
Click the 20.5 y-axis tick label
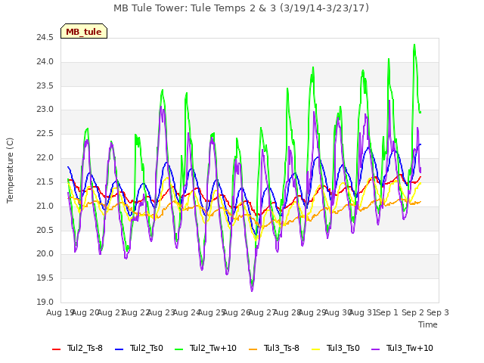(45, 230)
